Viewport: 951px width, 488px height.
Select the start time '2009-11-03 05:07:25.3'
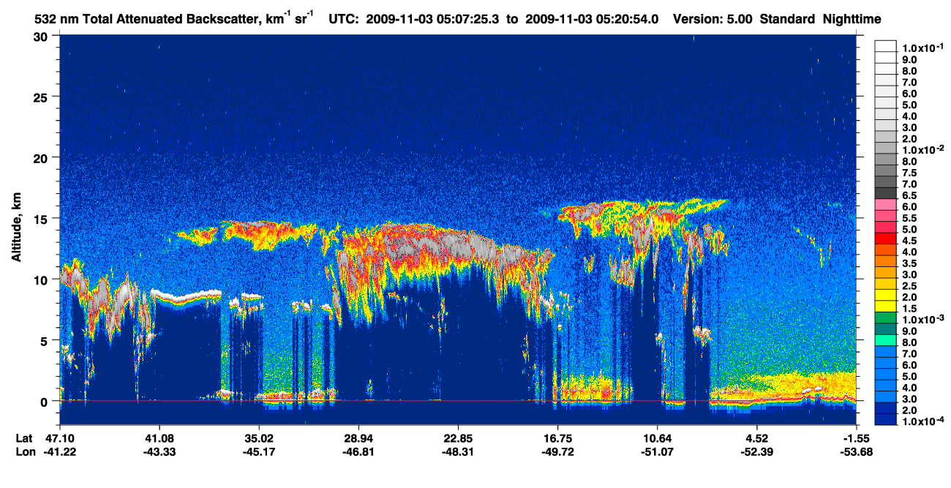(434, 20)
